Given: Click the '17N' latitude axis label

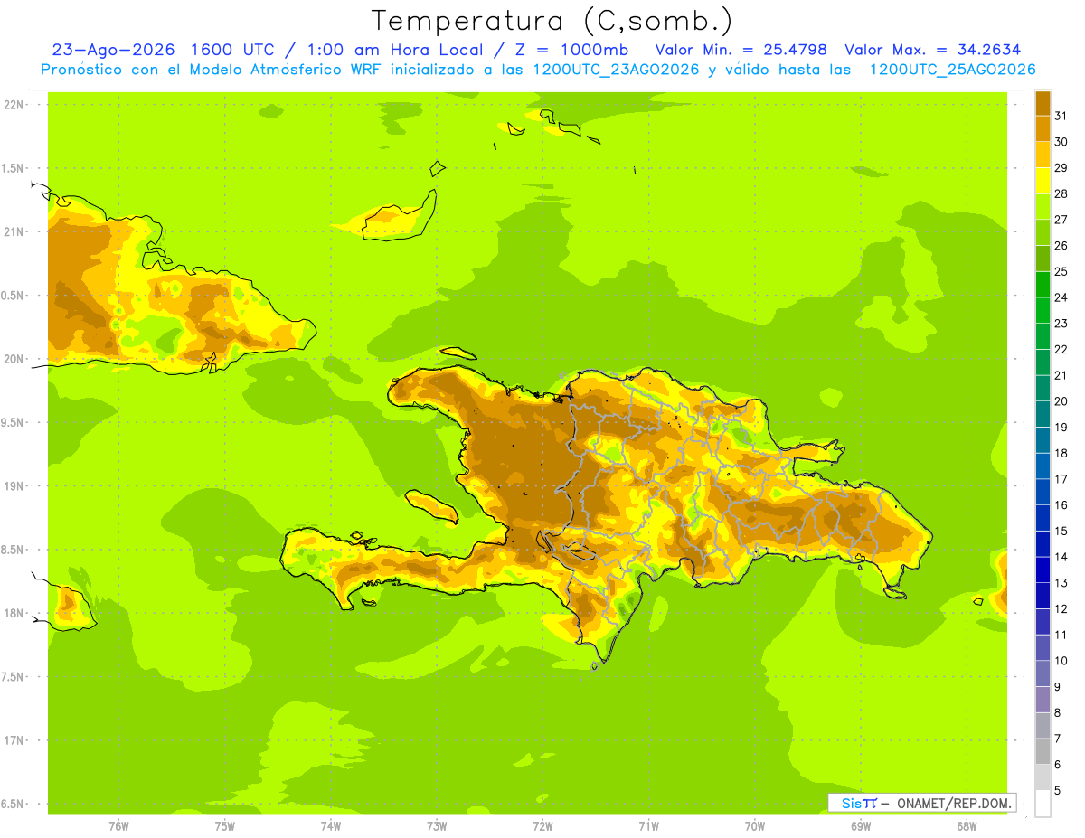Looking at the screenshot, I should pyautogui.click(x=15, y=741).
